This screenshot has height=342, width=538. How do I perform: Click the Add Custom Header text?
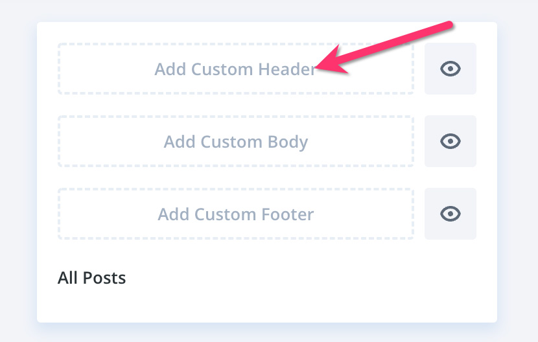235,69
